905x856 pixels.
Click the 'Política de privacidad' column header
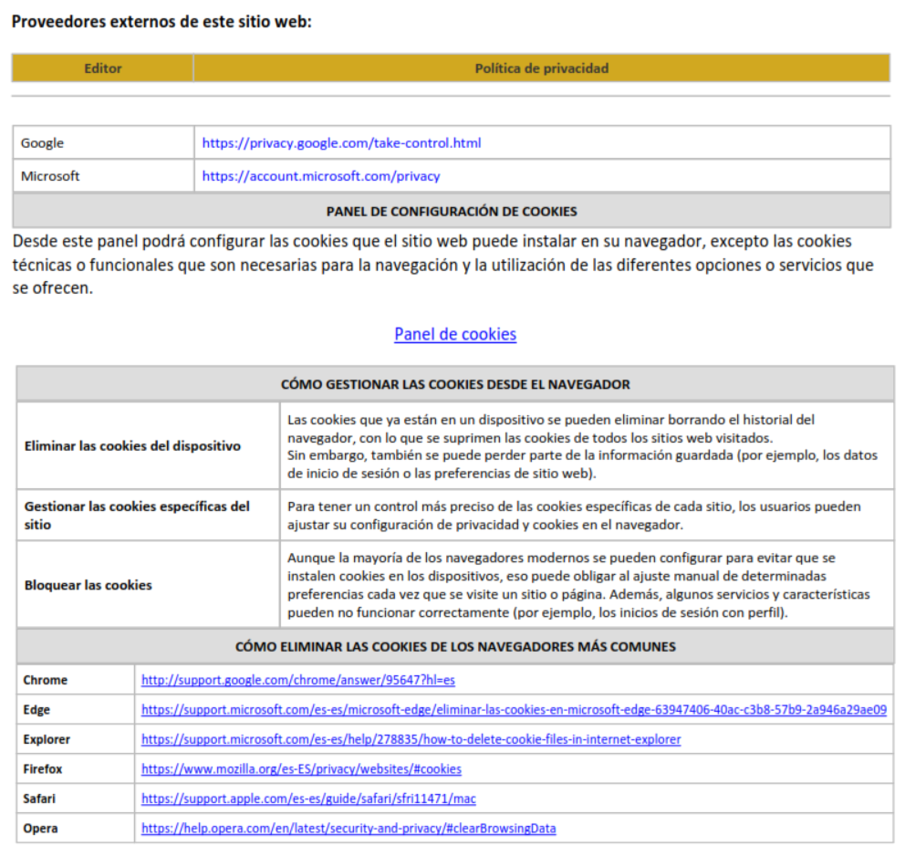541,68
